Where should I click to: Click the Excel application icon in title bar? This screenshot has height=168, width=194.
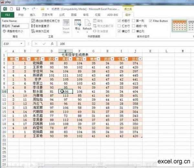pos(5,9)
